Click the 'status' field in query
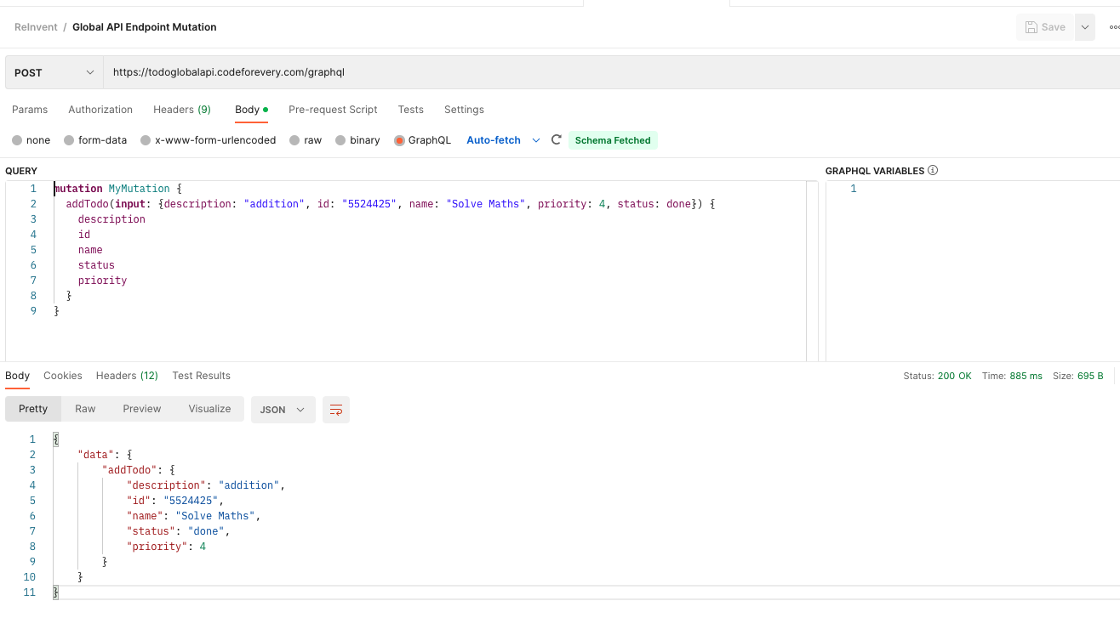This screenshot has width=1120, height=635. pos(96,265)
